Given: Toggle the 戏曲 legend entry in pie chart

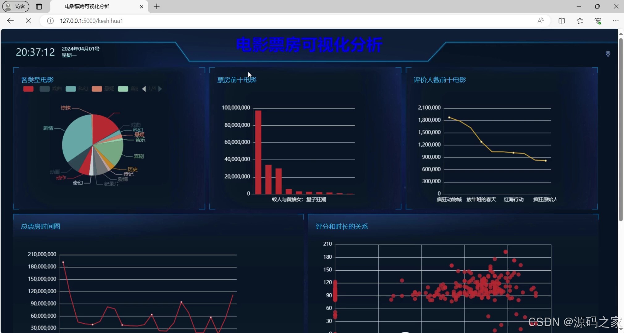Looking at the screenshot, I should click(x=51, y=89).
